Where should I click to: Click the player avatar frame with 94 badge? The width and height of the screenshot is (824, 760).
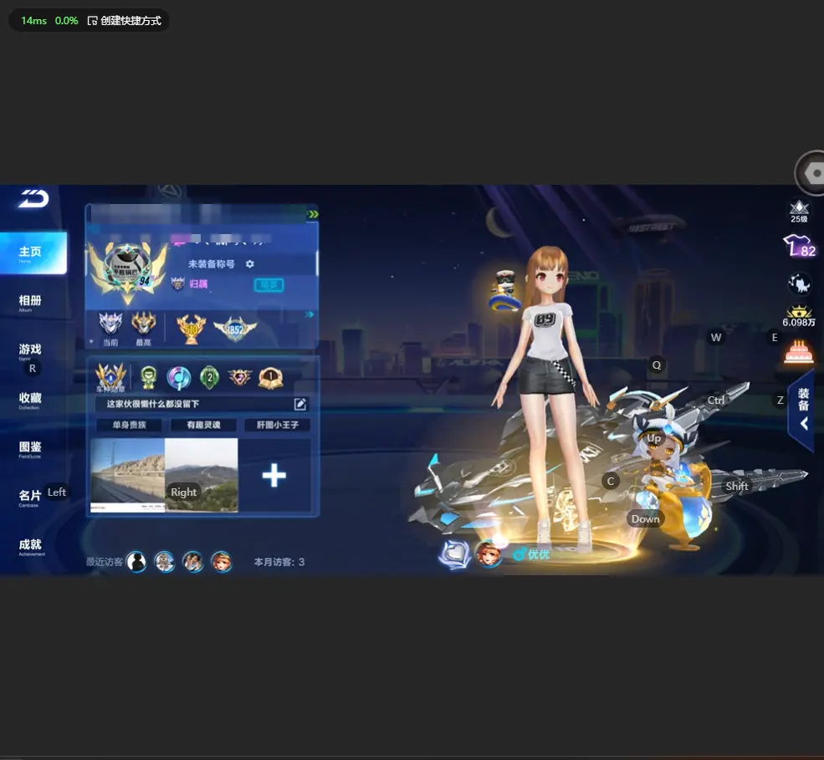tap(128, 269)
